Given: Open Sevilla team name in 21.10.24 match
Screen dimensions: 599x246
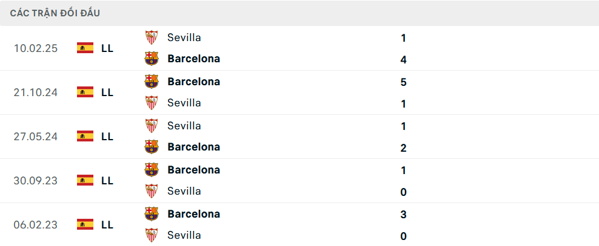Looking at the screenshot, I should click(184, 103).
